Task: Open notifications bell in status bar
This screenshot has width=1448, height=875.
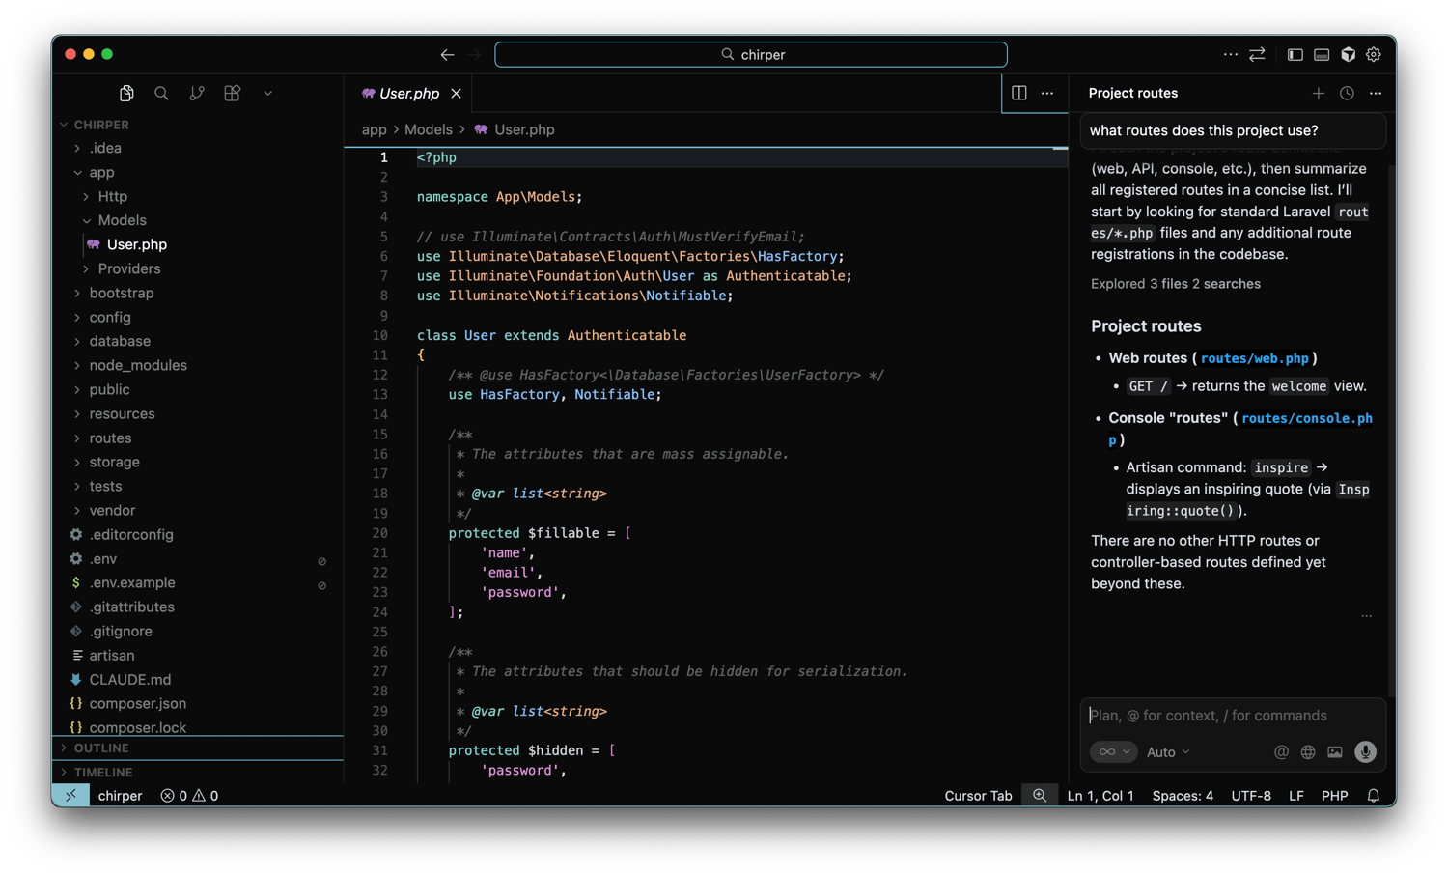Action: tap(1374, 796)
